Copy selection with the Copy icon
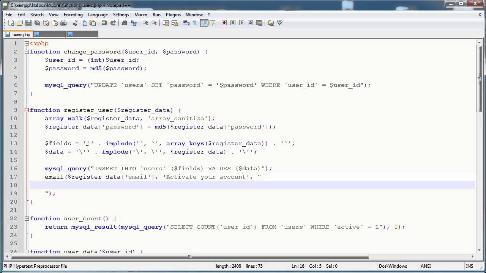The image size is (486, 273). point(84,23)
